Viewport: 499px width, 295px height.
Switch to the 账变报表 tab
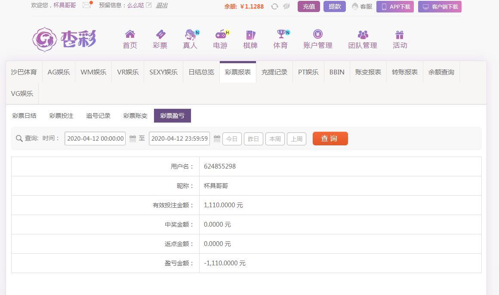click(x=368, y=72)
